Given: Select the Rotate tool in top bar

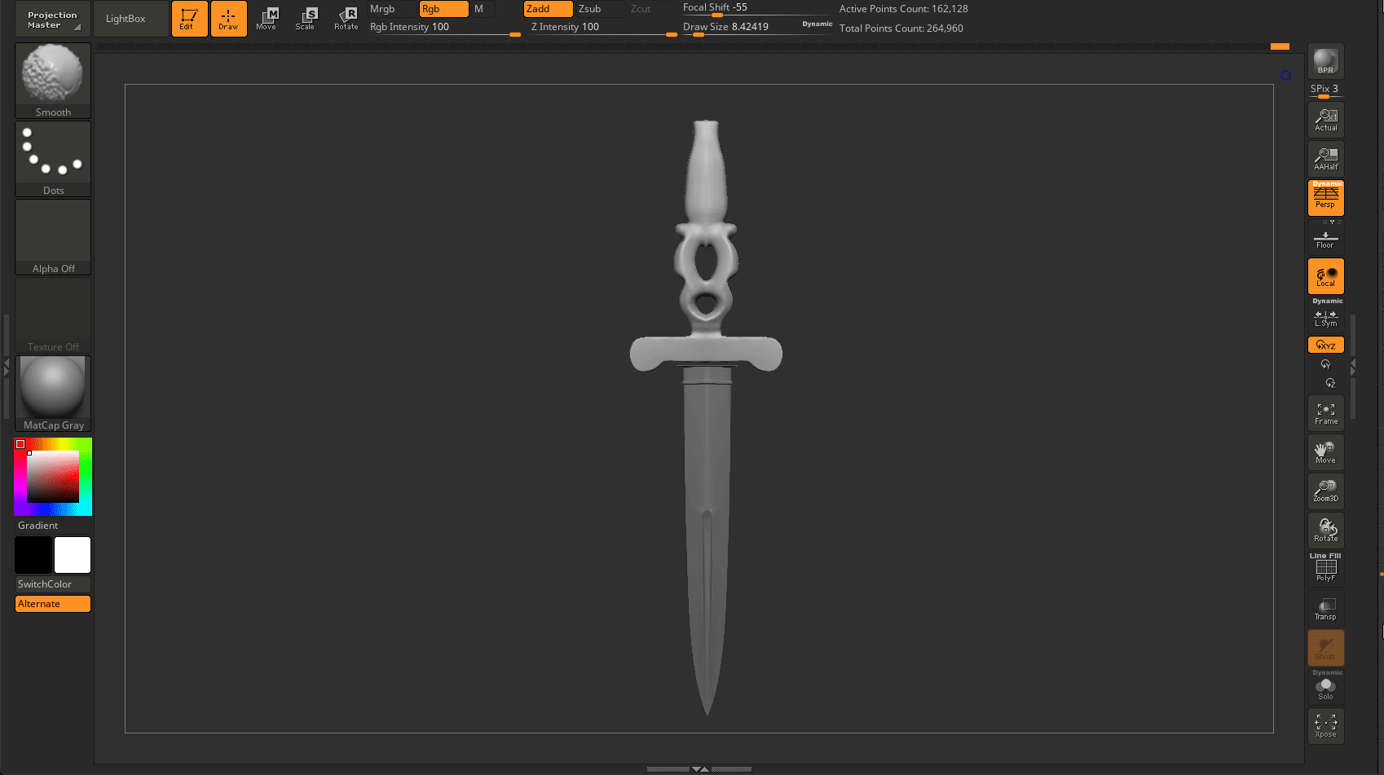Looking at the screenshot, I should [346, 19].
